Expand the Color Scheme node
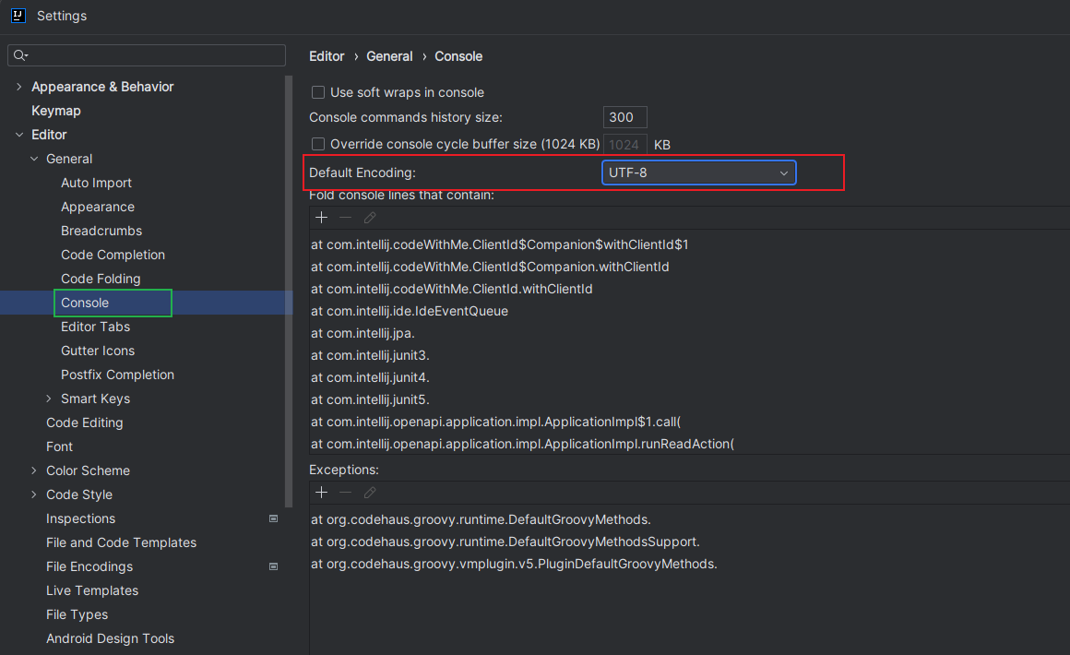1070x655 pixels. click(x=34, y=470)
